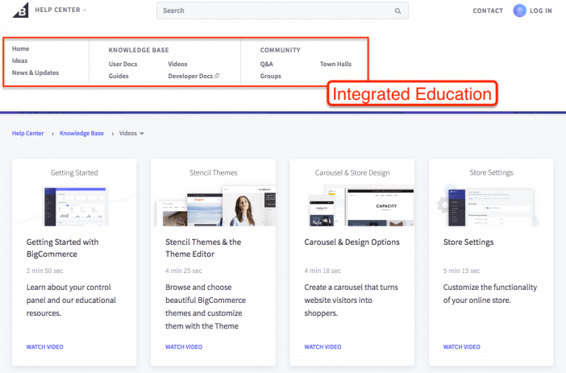Click Watch Video for Carousel & Design Options
Image resolution: width=566 pixels, height=373 pixels.
point(323,346)
